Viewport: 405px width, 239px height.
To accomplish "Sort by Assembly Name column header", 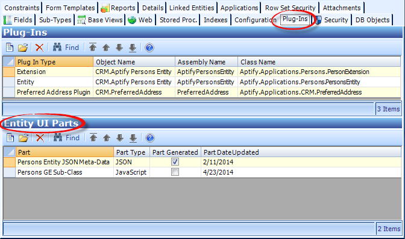I will coord(206,62).
